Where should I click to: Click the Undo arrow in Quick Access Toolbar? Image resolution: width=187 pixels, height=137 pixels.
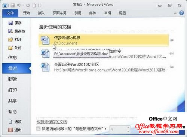pyautogui.click(x=19, y=5)
